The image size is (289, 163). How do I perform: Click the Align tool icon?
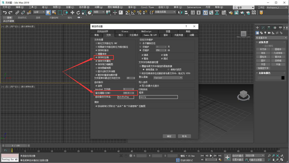pos(186,13)
